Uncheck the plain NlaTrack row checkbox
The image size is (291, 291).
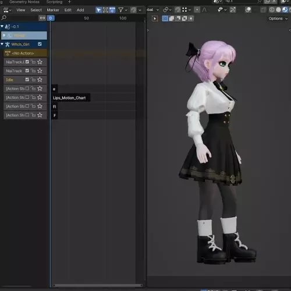[27, 70]
